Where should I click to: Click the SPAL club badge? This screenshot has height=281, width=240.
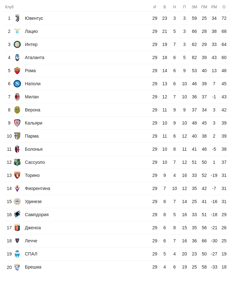[17, 254]
